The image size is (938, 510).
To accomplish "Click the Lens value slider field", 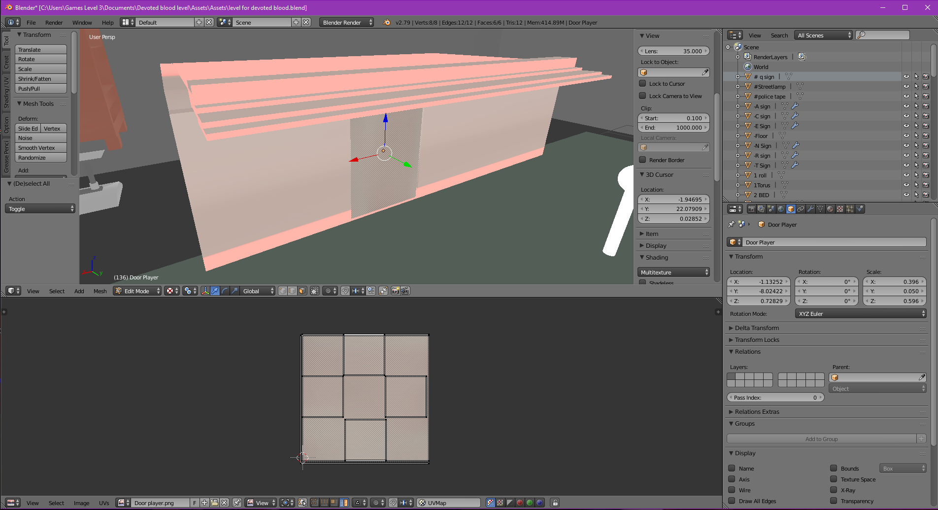I will (673, 51).
